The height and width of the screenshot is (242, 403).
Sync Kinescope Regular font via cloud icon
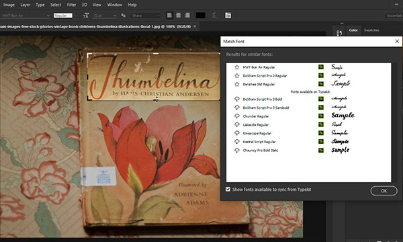pos(236,133)
